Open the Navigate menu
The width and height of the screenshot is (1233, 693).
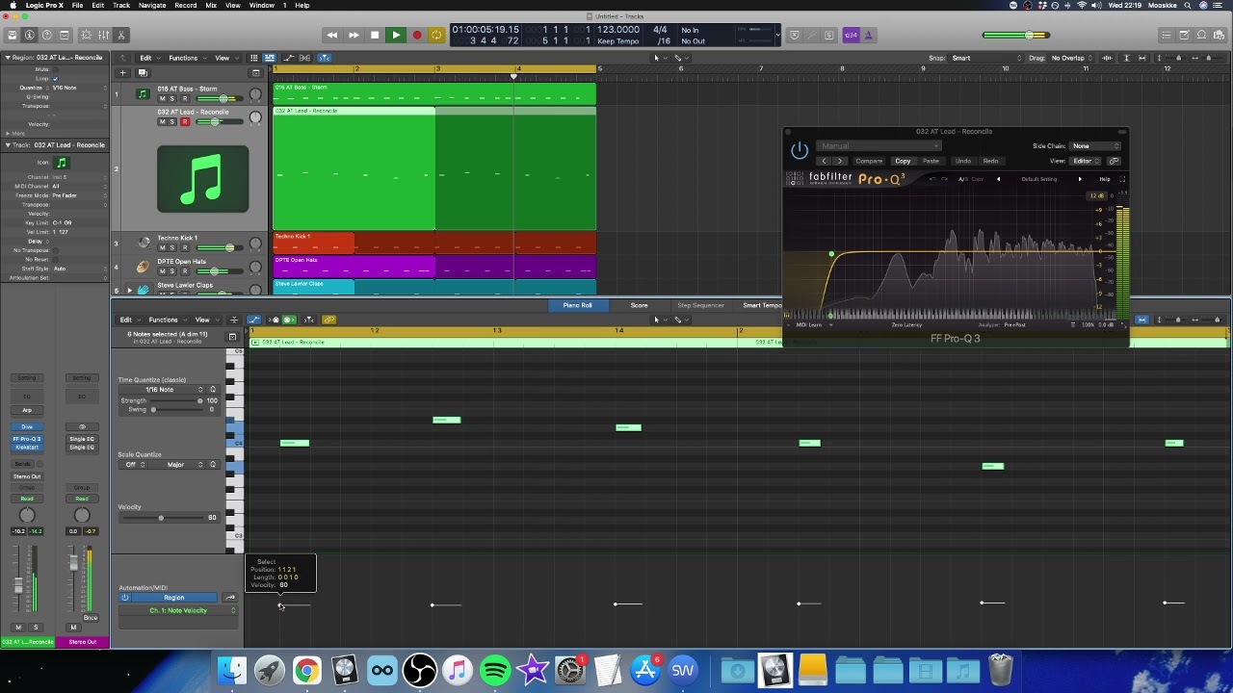point(152,5)
